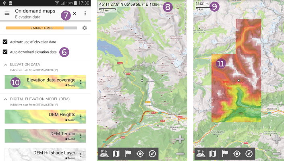Tap compass icon in middle map toolbar

tap(152, 154)
